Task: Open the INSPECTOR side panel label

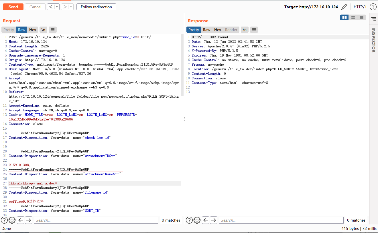Action: coord(373,40)
